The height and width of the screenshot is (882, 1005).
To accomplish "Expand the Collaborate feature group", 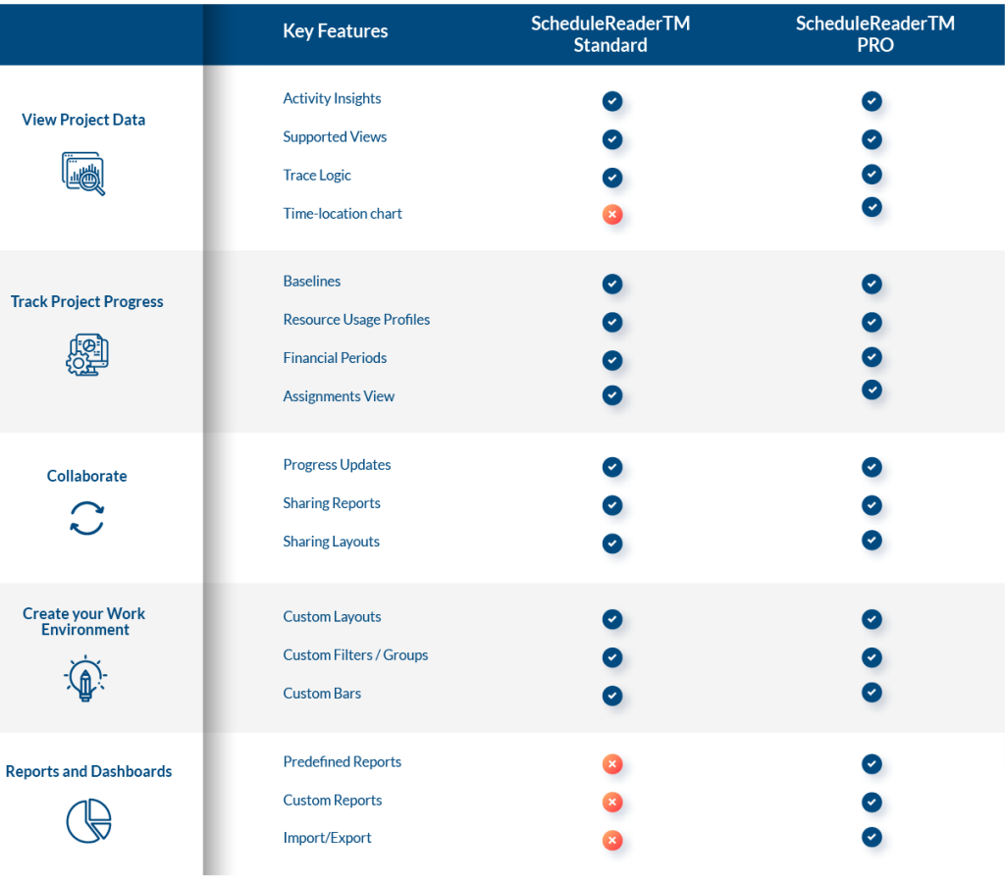I will [x=86, y=475].
